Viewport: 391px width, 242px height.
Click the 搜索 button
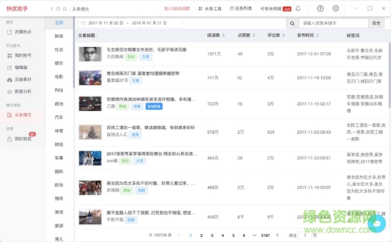tap(376, 23)
